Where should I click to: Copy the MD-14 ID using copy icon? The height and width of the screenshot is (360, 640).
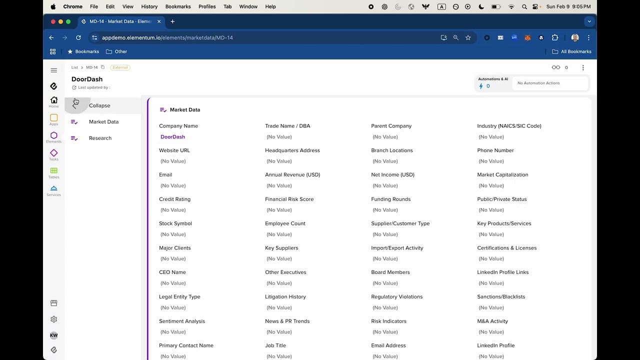pos(103,67)
